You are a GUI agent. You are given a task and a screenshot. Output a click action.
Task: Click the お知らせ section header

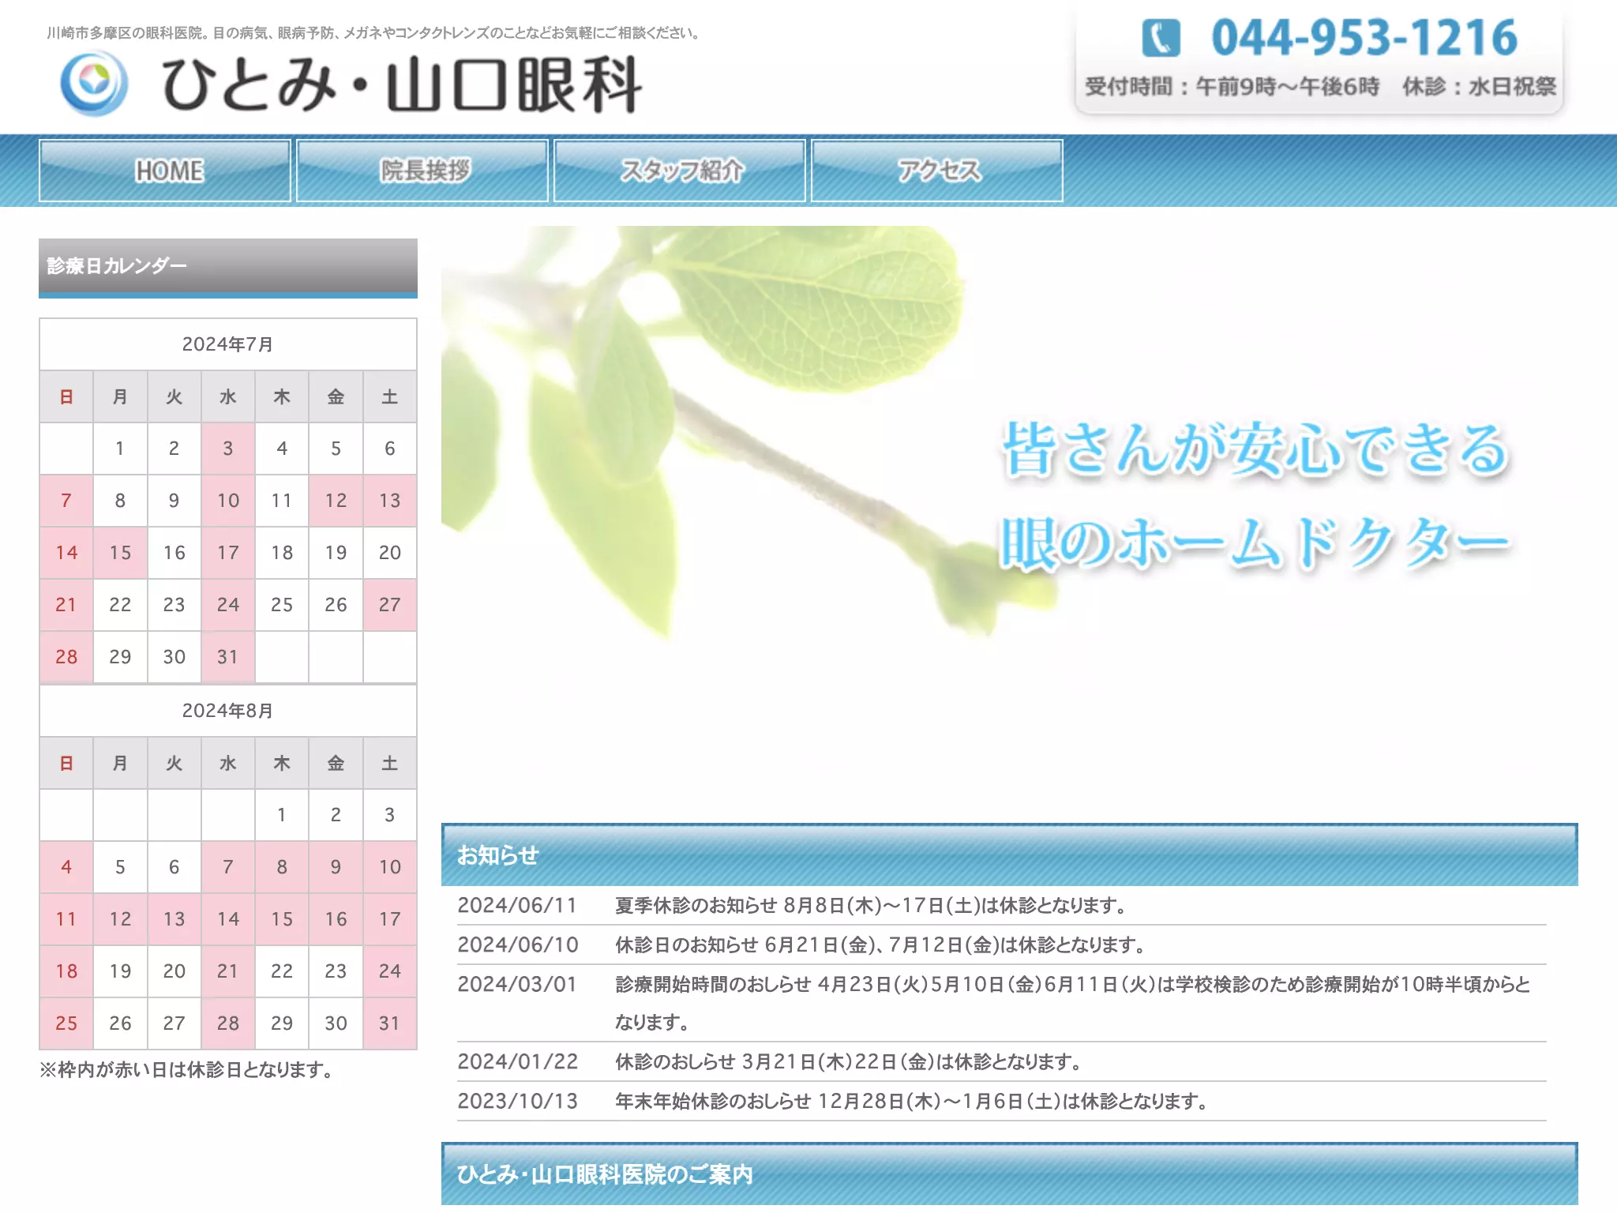pyautogui.click(x=1009, y=855)
